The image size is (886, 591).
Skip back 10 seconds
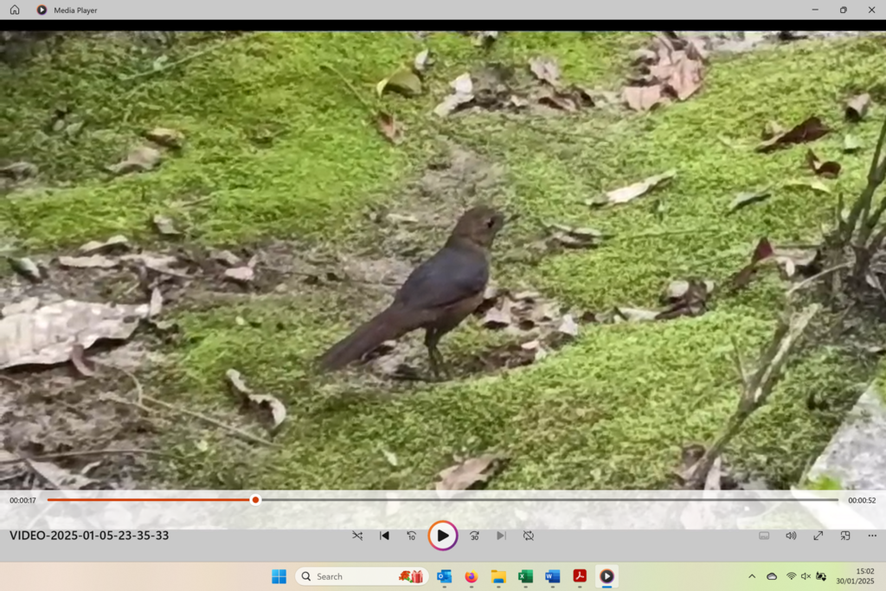[412, 536]
